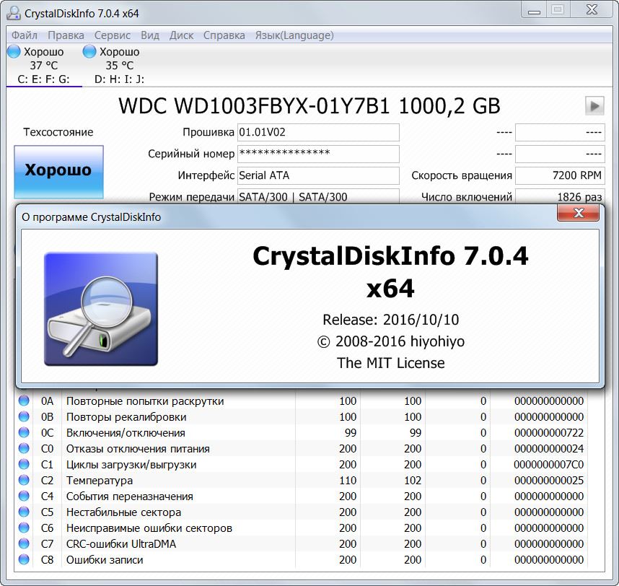The width and height of the screenshot is (619, 586).
Task: Click The MIT License link
Action: click(x=390, y=362)
